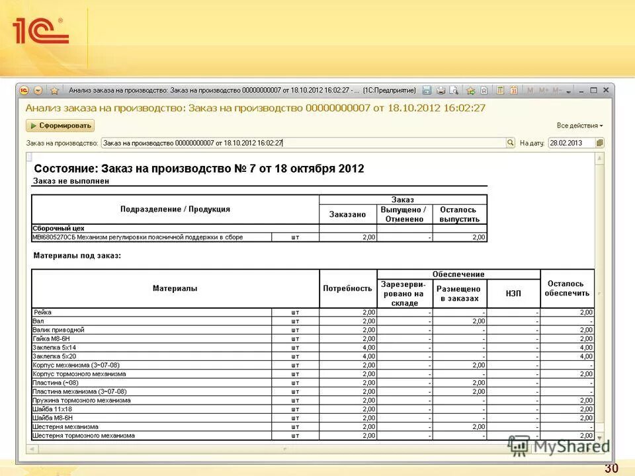Click the Заказ не выполнен status line
Viewport: 635px width, 476px height.
coord(71,181)
